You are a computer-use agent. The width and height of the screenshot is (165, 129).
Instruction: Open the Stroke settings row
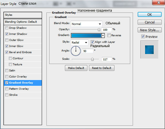click(x=23, y=95)
